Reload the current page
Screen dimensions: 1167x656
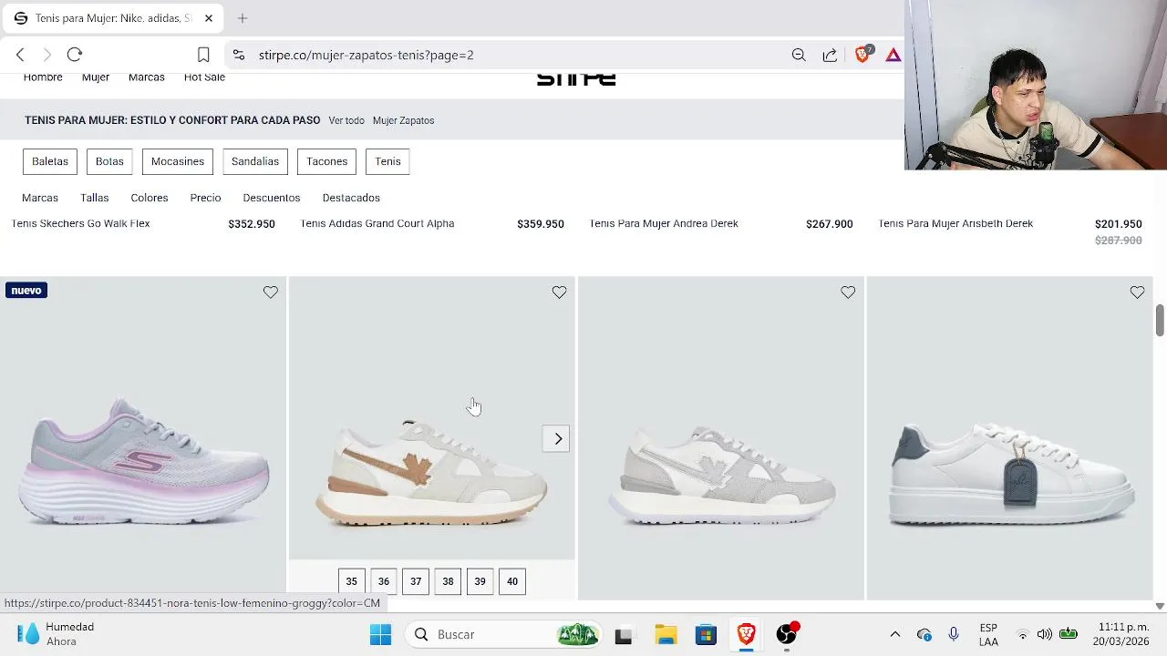(75, 55)
